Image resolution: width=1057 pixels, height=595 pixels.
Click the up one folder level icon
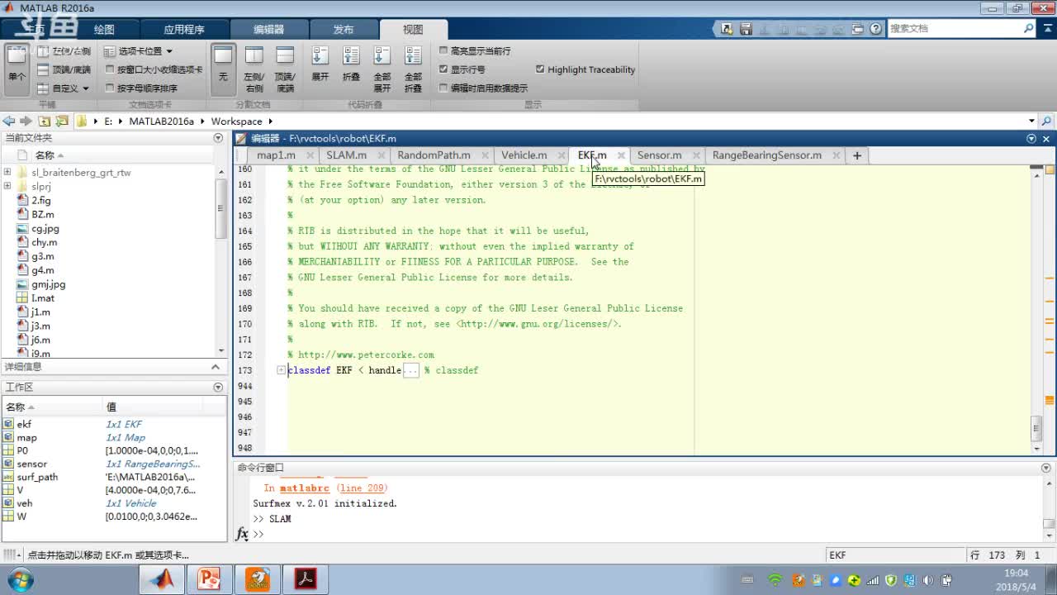click(44, 121)
